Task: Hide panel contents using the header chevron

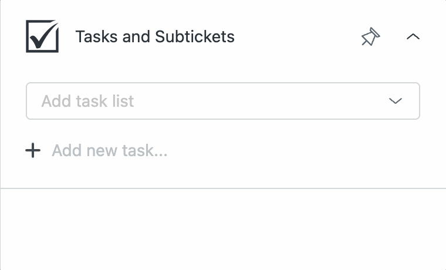Action: pyautogui.click(x=413, y=36)
